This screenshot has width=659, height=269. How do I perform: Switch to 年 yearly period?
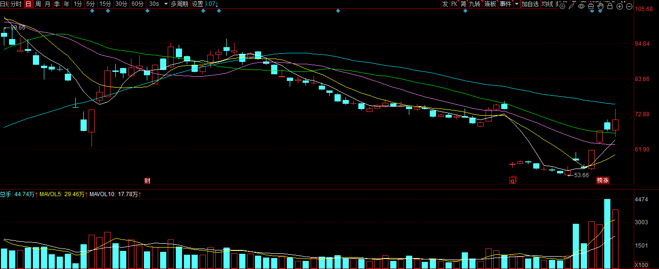(66, 4)
